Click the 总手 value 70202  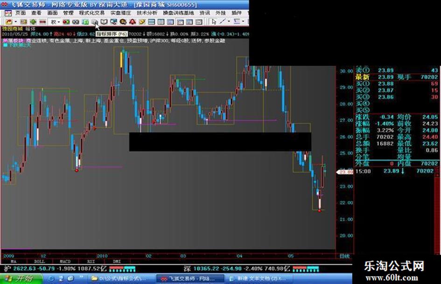point(385,137)
